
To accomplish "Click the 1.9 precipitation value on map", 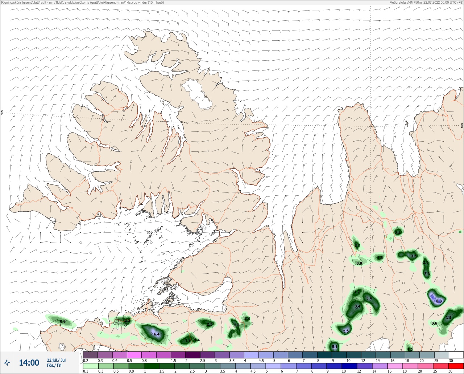I will coord(188,340).
